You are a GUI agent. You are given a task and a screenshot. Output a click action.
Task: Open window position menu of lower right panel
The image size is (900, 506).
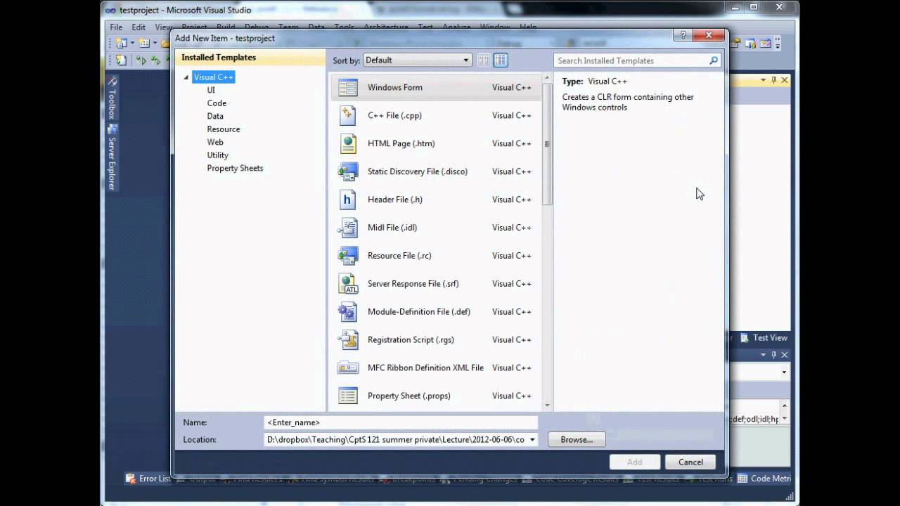click(x=763, y=355)
